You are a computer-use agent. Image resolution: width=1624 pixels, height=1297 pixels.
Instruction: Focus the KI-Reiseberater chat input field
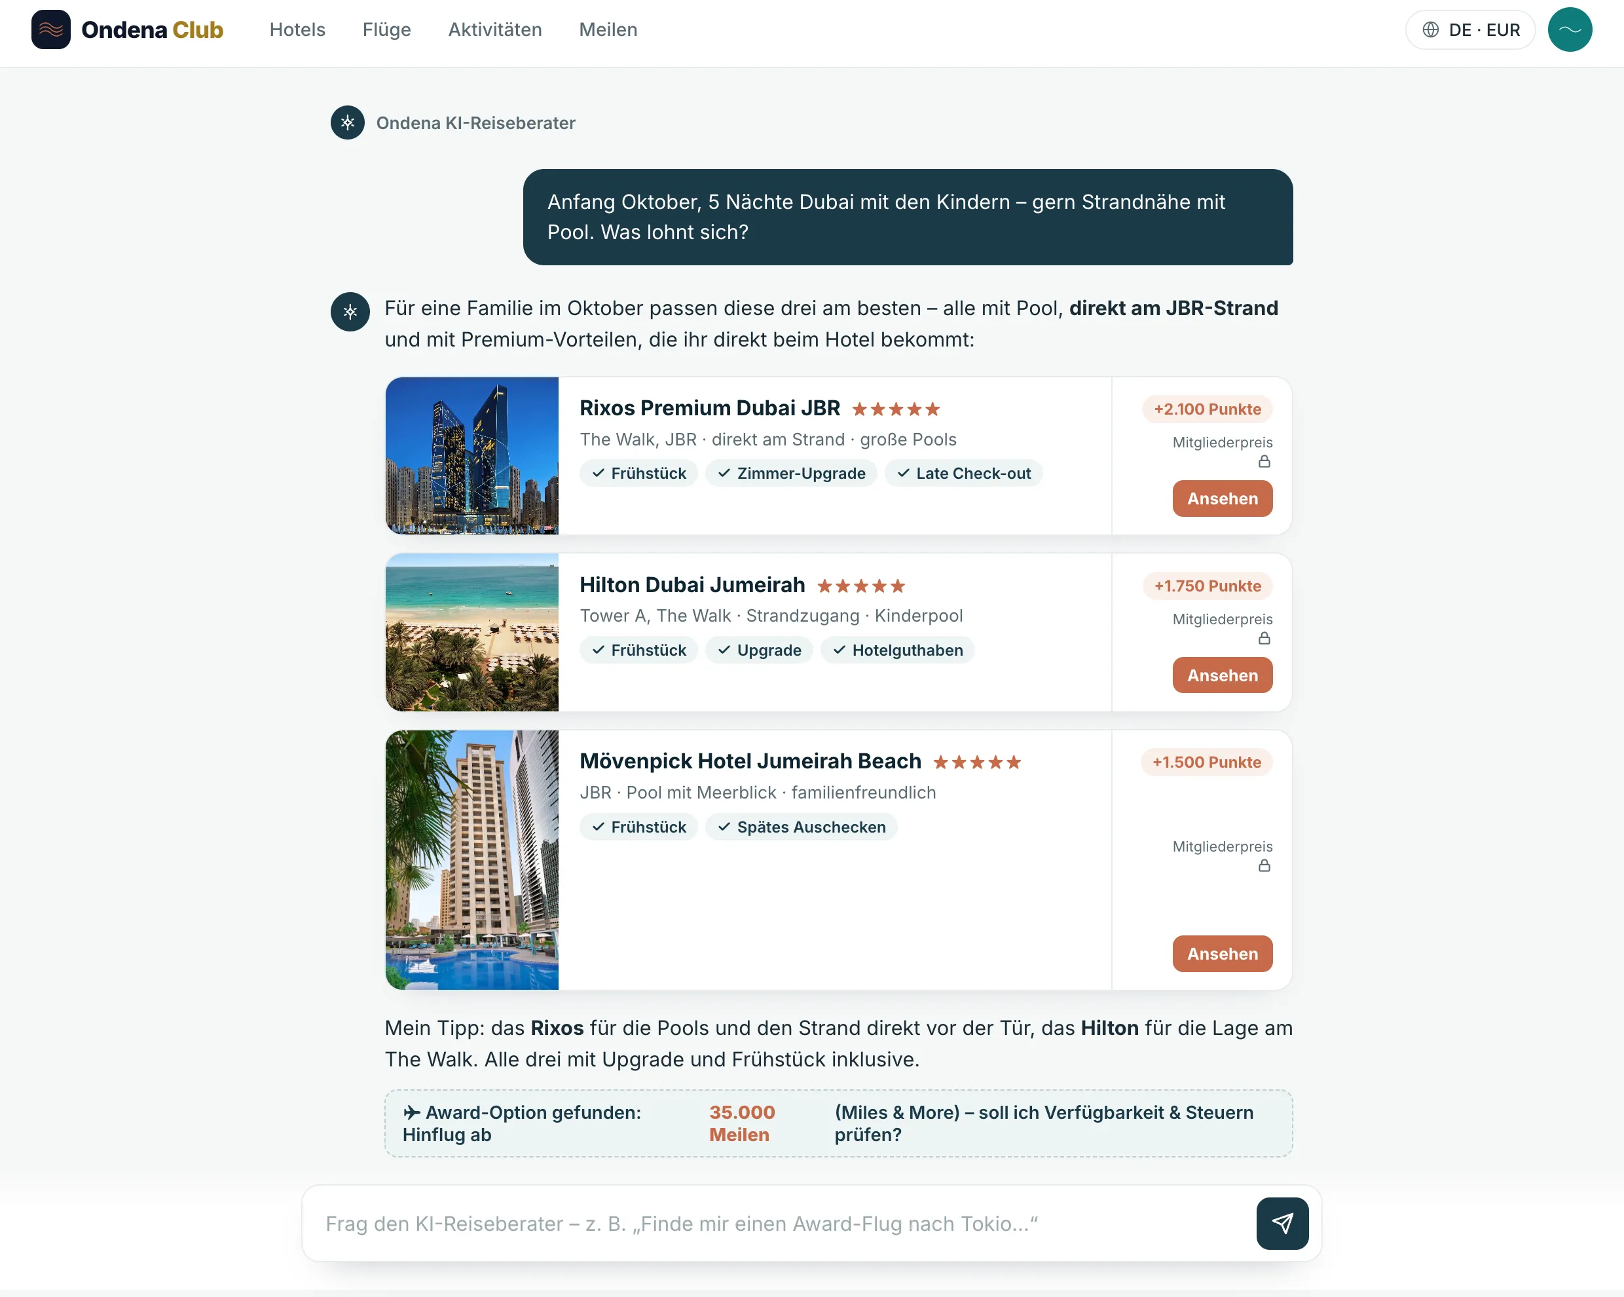tap(783, 1223)
